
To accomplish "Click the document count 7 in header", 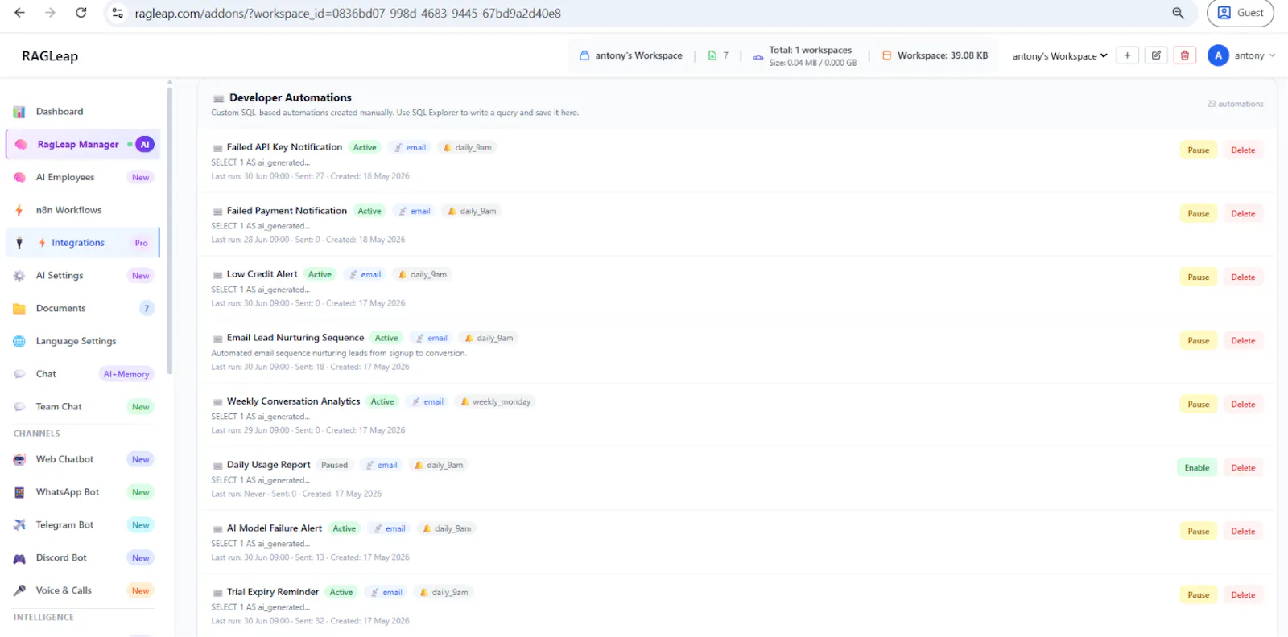I will pyautogui.click(x=718, y=55).
